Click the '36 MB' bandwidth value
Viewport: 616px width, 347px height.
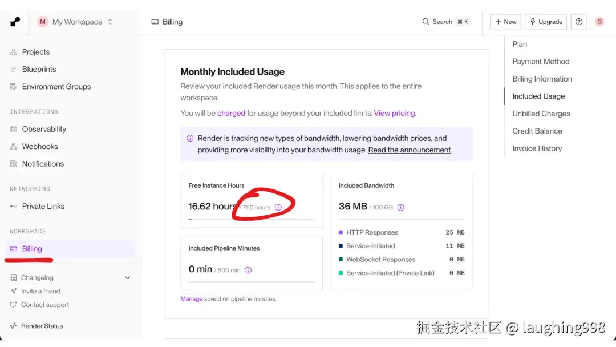coord(353,206)
